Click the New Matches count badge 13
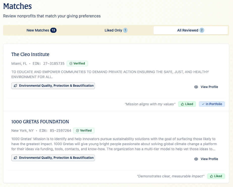 tap(53, 30)
